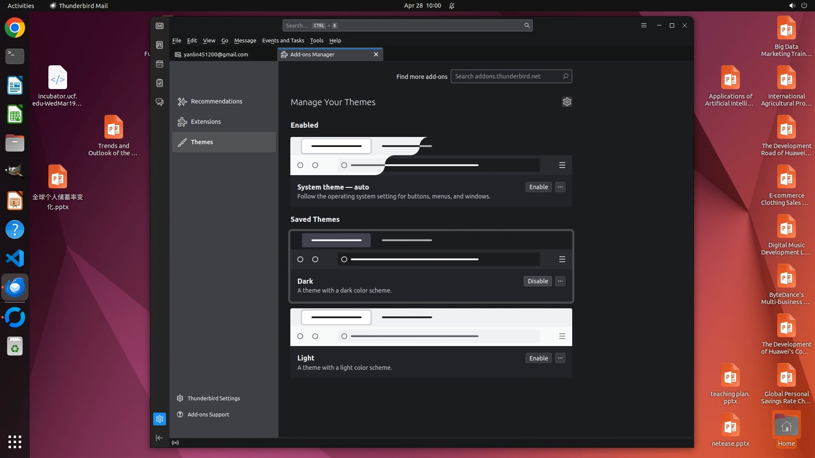Screen dimensions: 815x458
Task: Open the more options menu for the Dark theme
Action: (560, 281)
